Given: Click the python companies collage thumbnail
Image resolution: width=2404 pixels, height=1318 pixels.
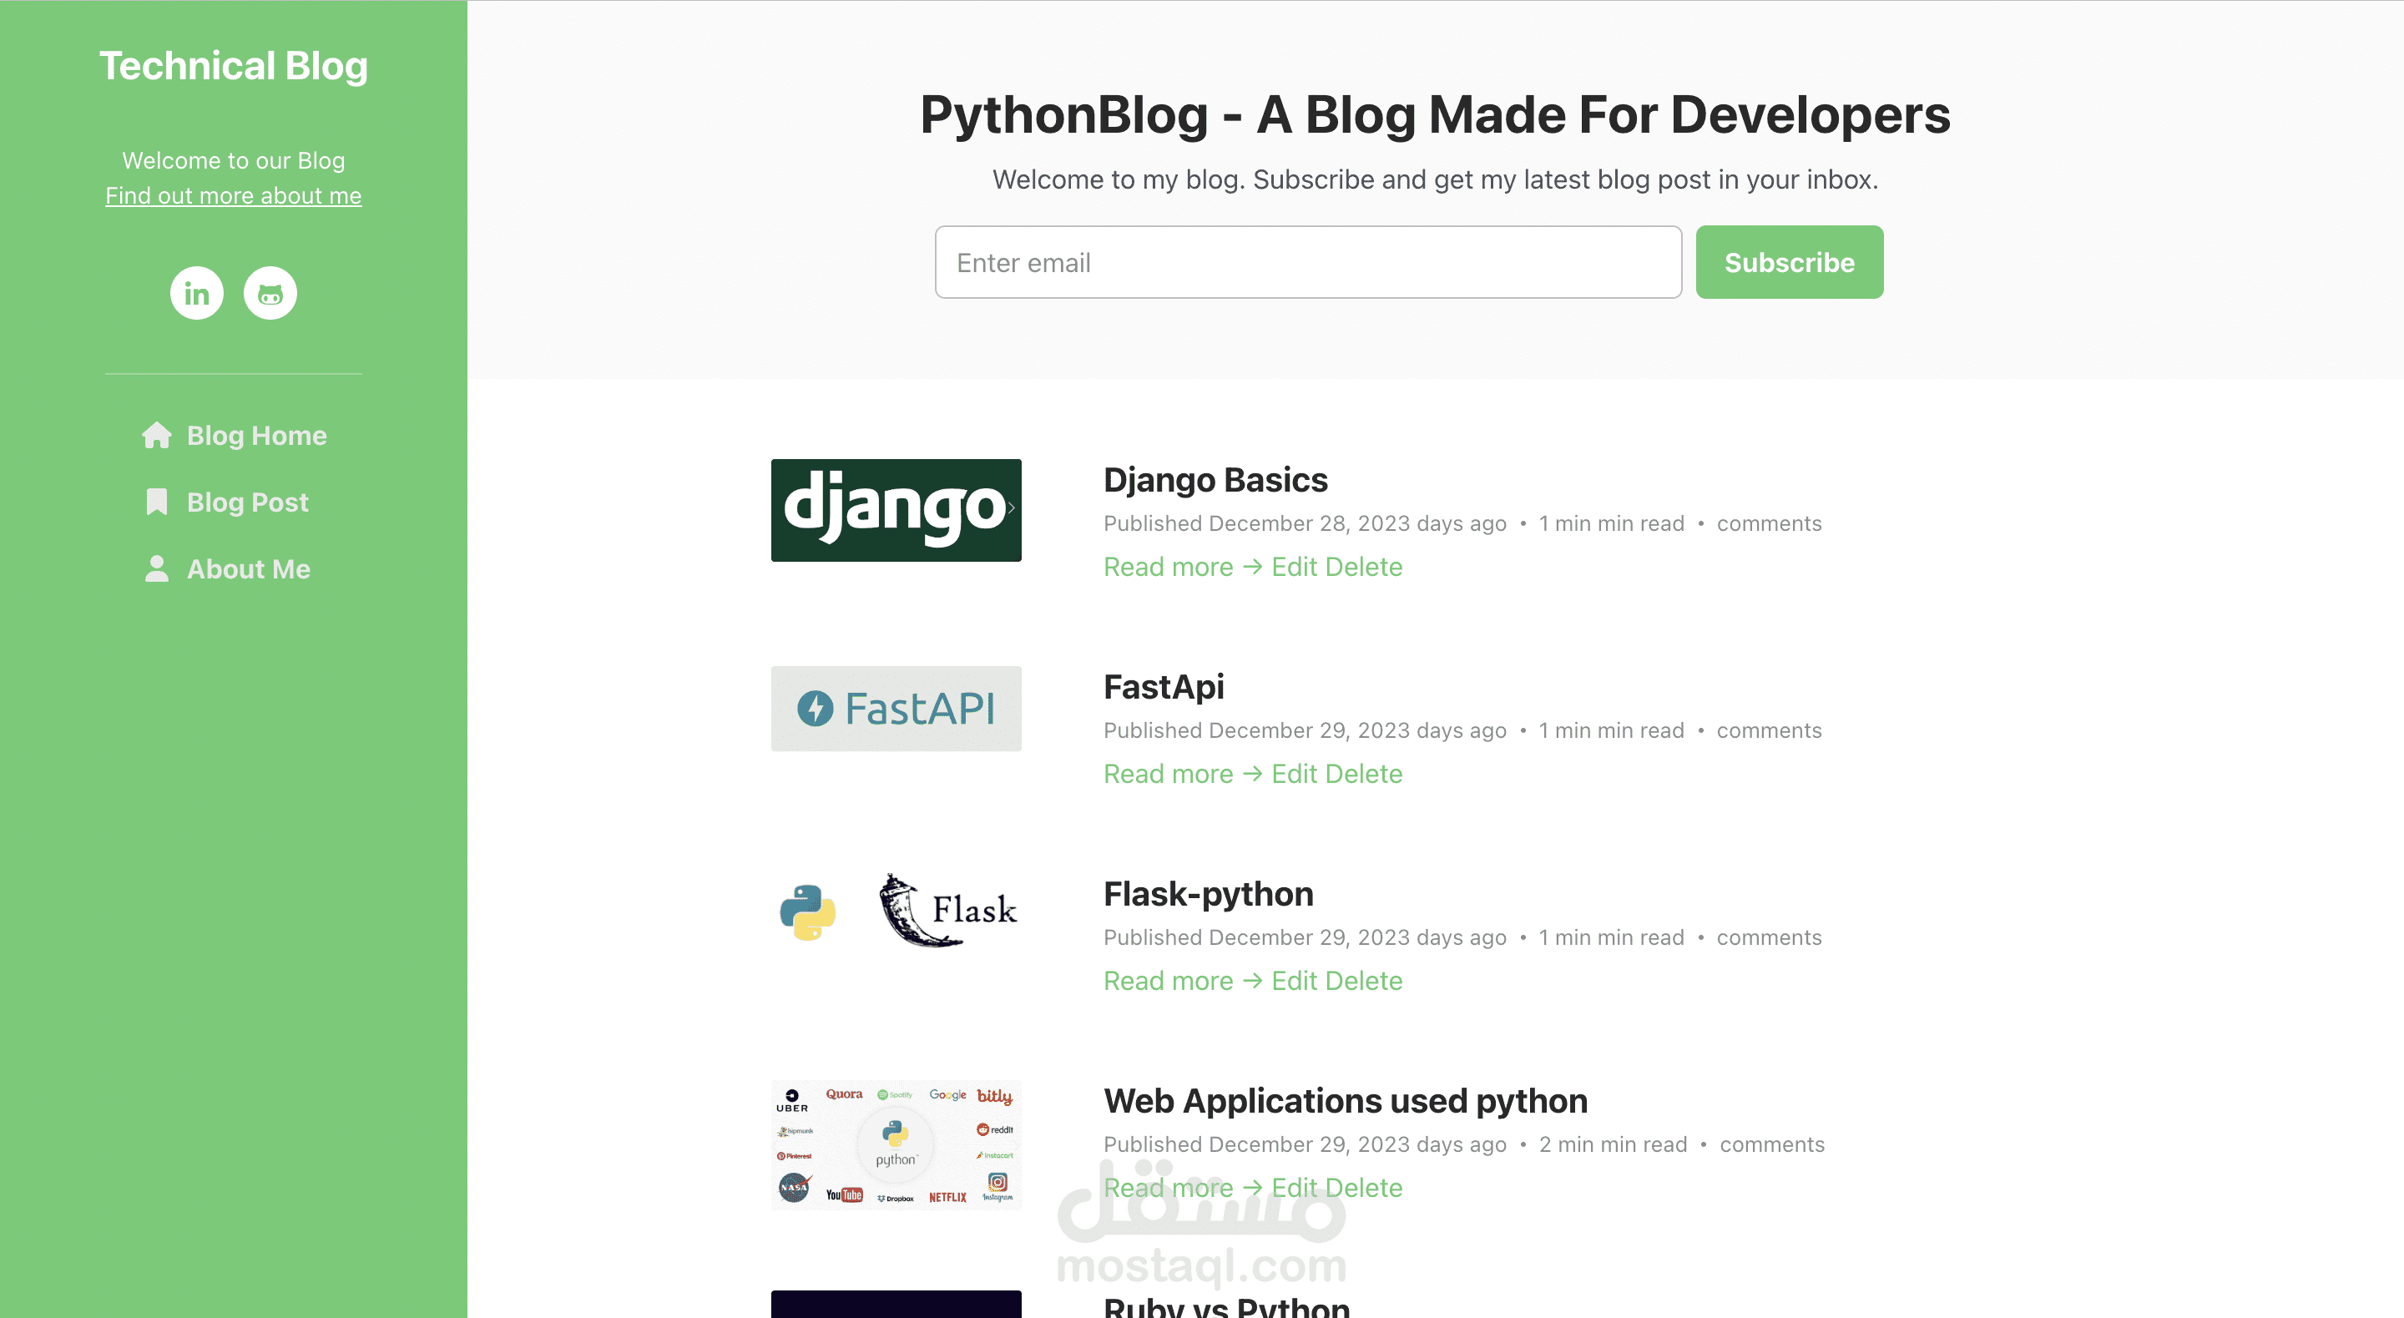Looking at the screenshot, I should pos(896,1145).
